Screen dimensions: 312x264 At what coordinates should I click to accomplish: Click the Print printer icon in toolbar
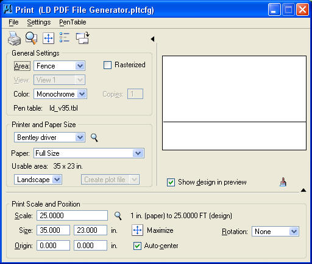click(x=14, y=38)
